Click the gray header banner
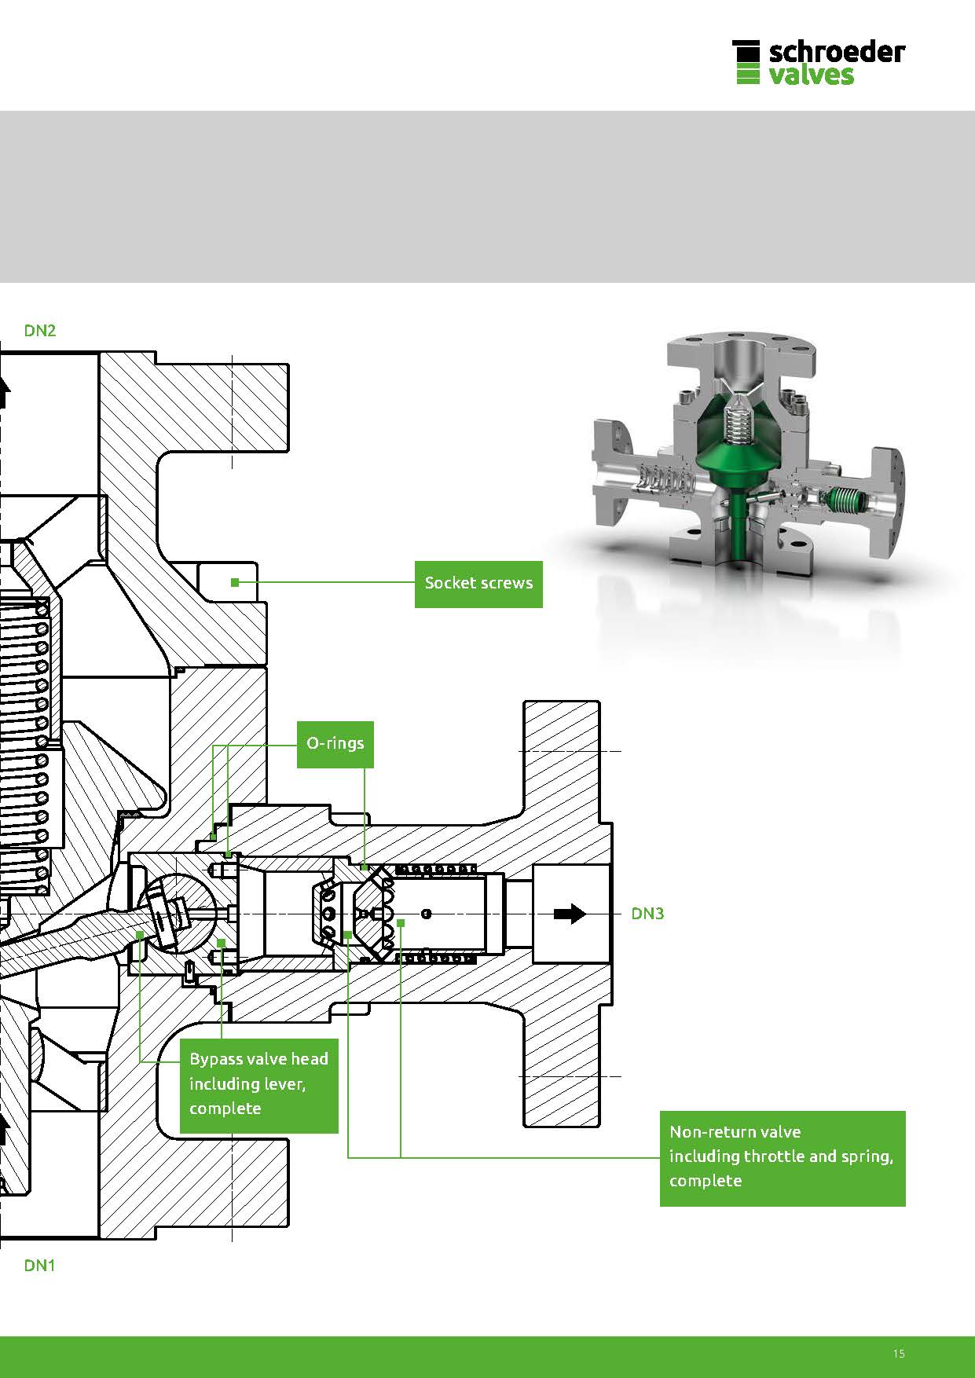The image size is (975, 1378). 487,196
